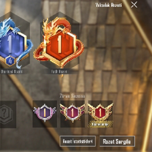Click the Fatih Rozet label
Image resolution: width=152 pixels, height=152 pixels.
59,72
